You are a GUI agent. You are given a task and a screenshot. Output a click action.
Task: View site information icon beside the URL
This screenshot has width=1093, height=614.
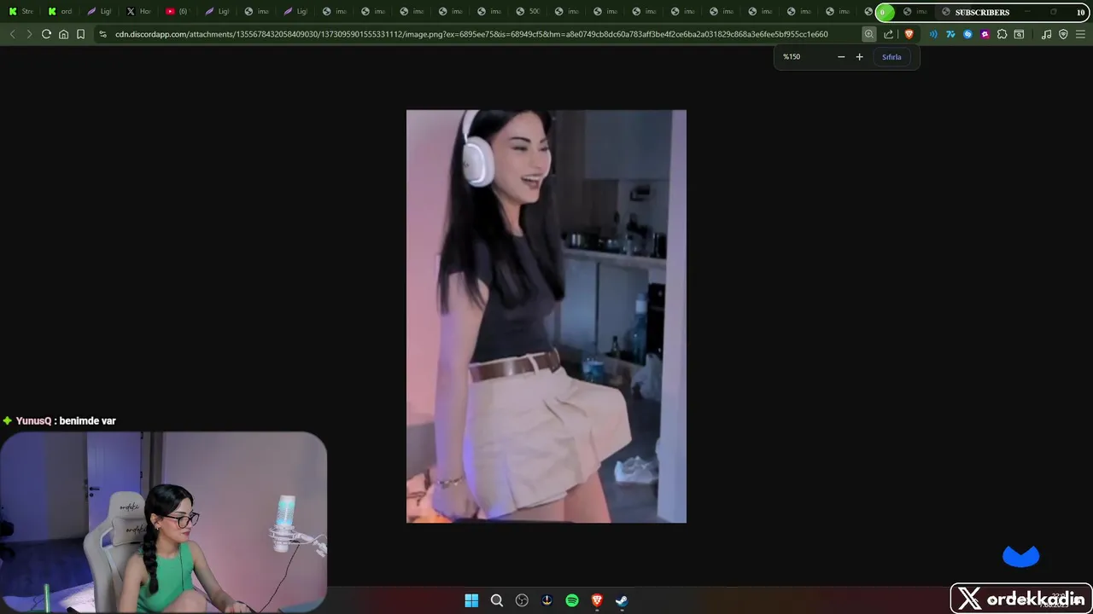102,34
